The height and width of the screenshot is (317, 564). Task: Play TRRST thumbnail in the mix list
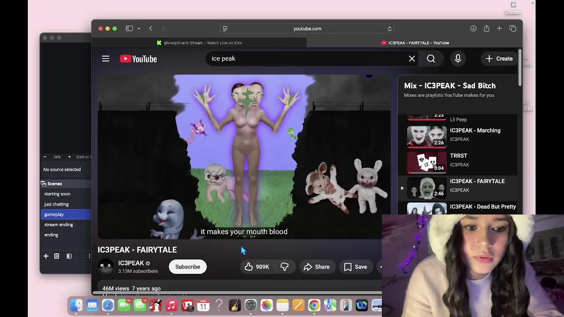click(427, 162)
